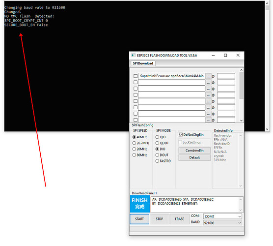This screenshot has width=273, height=246.
Task: Click browse button on fifth file row
Action: point(208,101)
